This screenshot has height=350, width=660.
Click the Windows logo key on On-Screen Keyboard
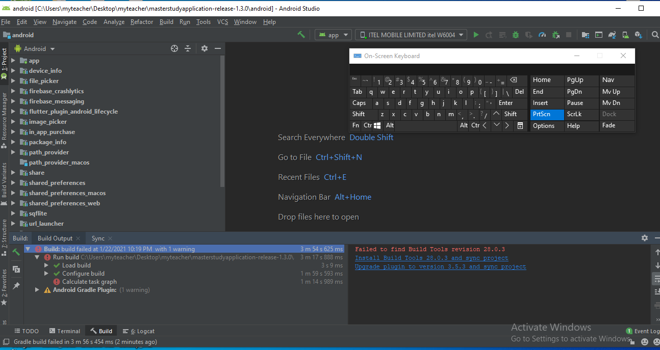(377, 125)
